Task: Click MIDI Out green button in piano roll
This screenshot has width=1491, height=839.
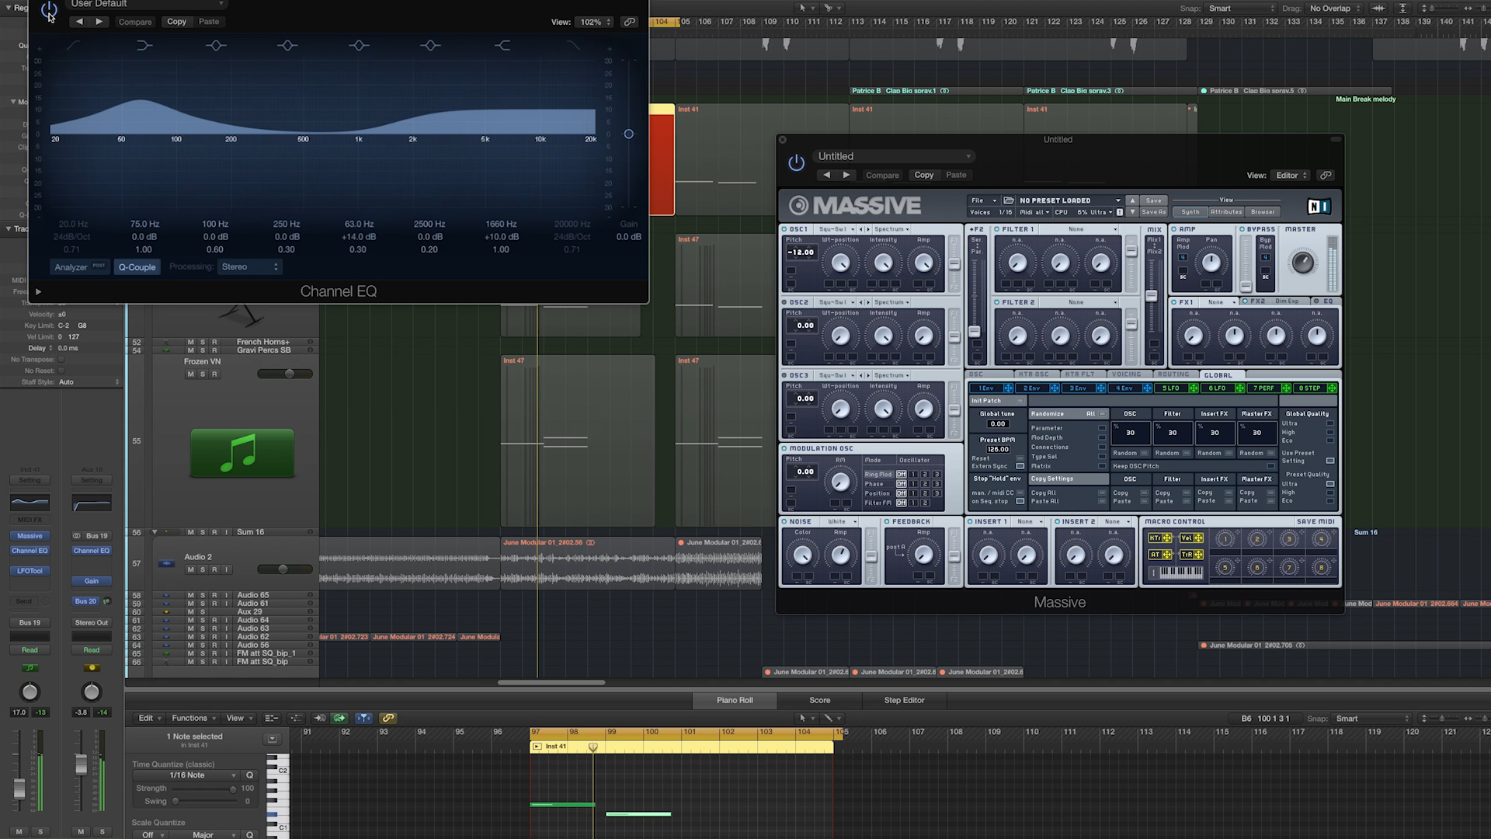Action: [339, 719]
